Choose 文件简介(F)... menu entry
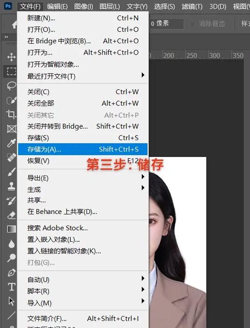Screen dimensions: 250x328 click(83, 319)
